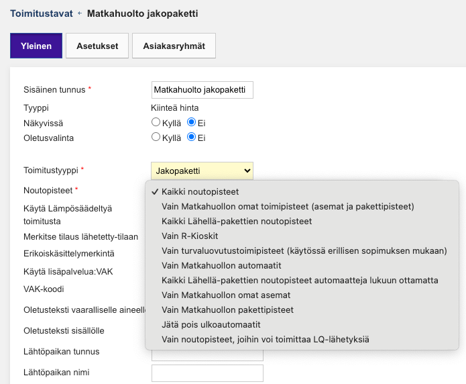Select Ei for Oletusvalinta
This screenshot has width=466, height=384.
(x=191, y=137)
